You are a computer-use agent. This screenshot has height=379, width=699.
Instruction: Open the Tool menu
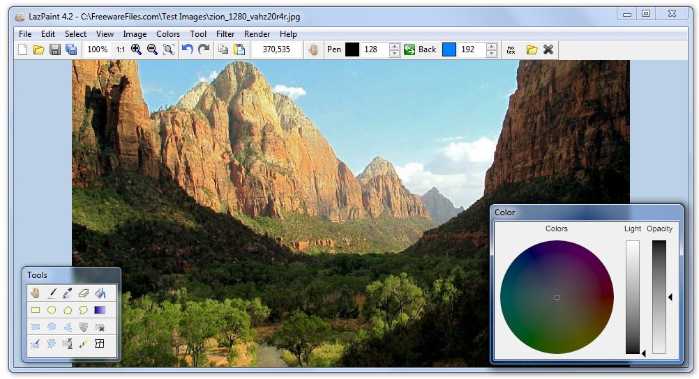[198, 34]
